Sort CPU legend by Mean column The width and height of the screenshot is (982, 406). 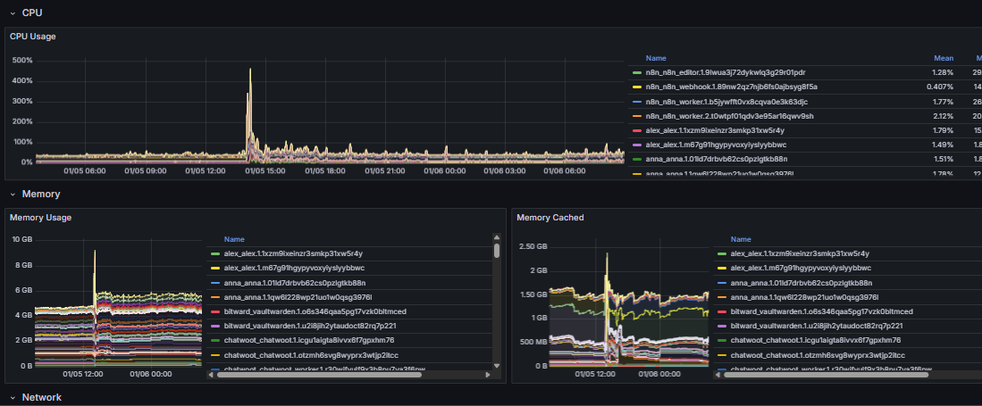coord(944,58)
